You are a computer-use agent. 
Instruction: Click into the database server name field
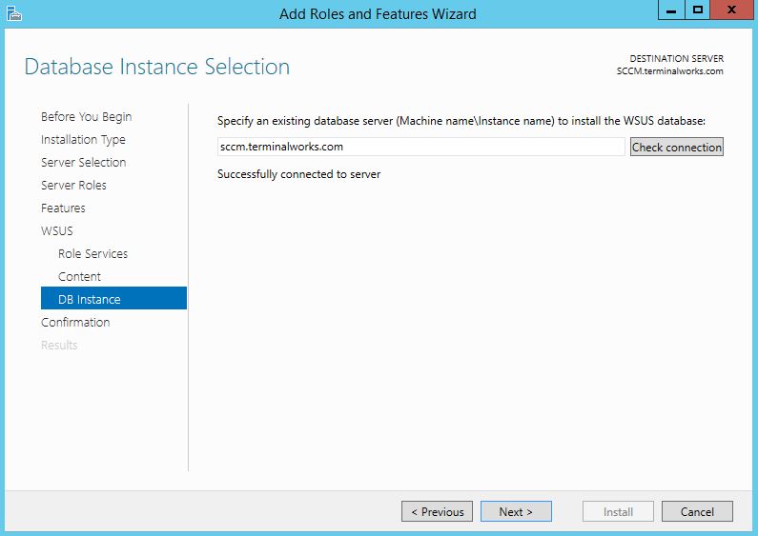pos(421,147)
